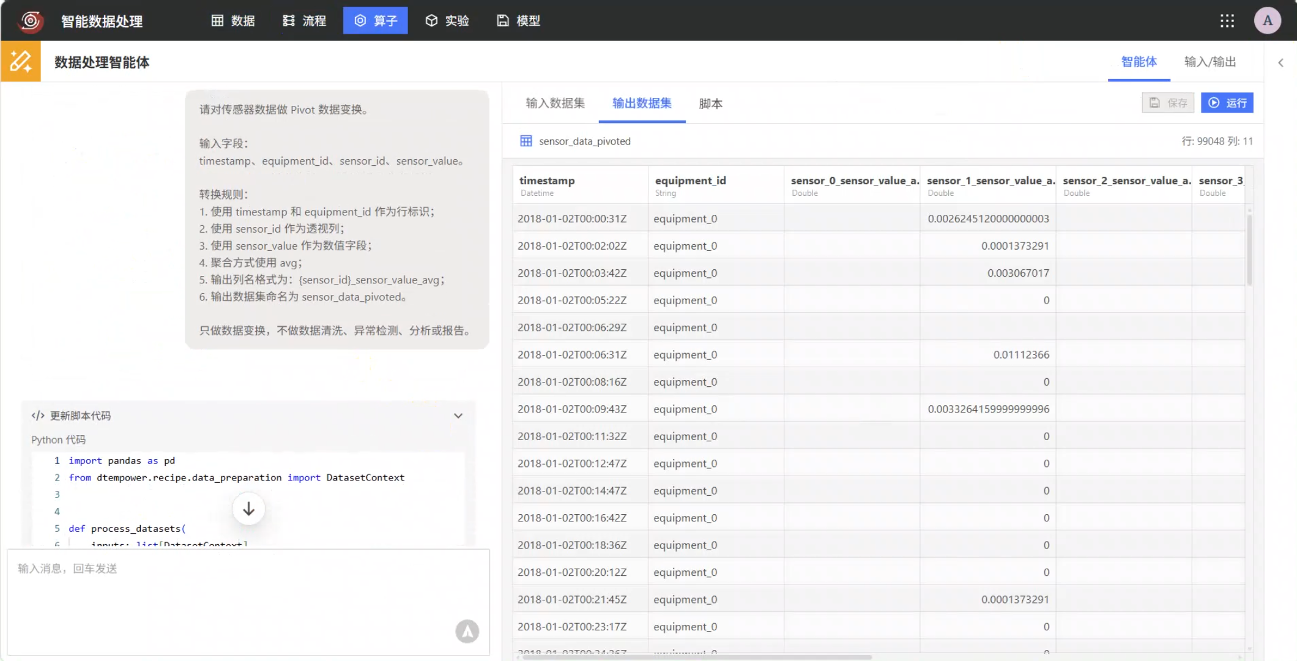Screen dimensions: 1297x661
Task: Open the 实验 menu
Action: pyautogui.click(x=447, y=21)
